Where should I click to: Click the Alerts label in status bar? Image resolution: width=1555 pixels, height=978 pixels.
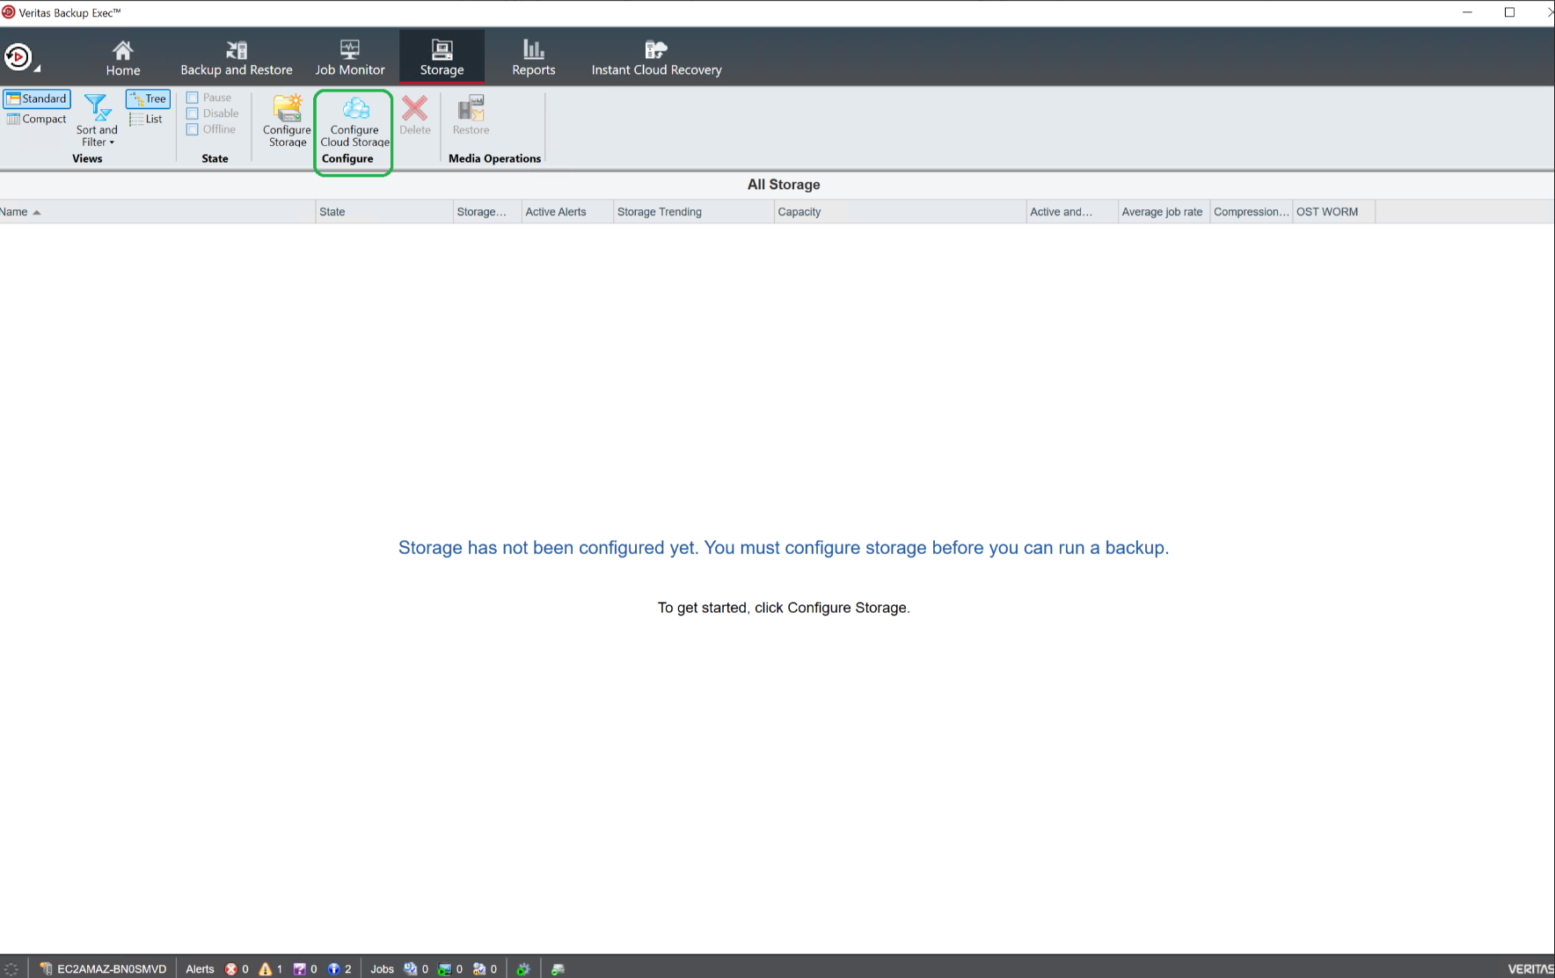(200, 969)
